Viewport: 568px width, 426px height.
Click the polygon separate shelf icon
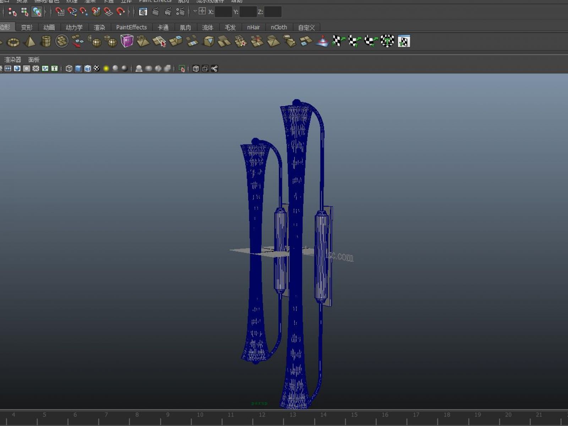click(78, 42)
